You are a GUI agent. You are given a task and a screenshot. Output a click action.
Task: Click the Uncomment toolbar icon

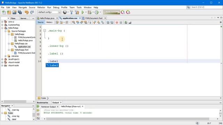(130, 22)
